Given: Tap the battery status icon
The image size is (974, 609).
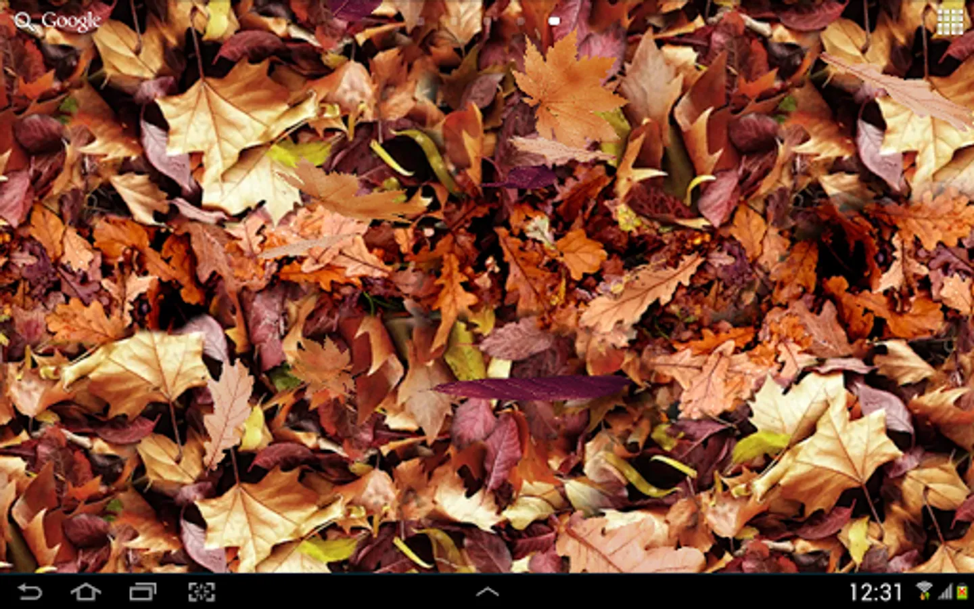Looking at the screenshot, I should (961, 592).
